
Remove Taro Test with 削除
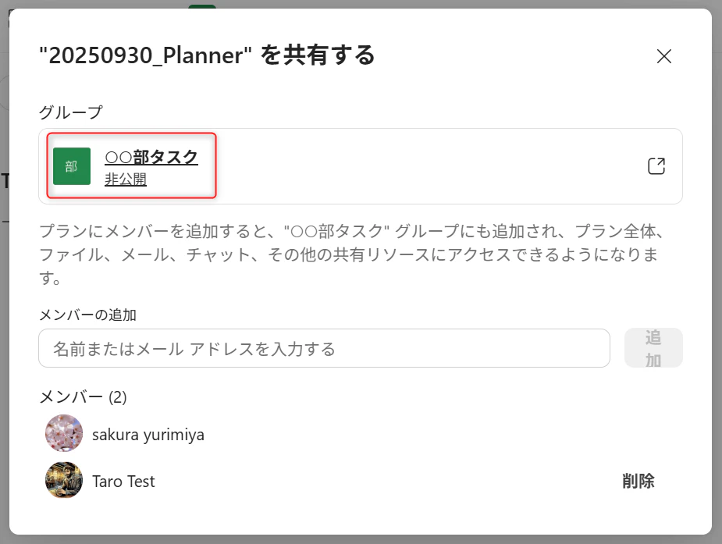click(x=638, y=481)
